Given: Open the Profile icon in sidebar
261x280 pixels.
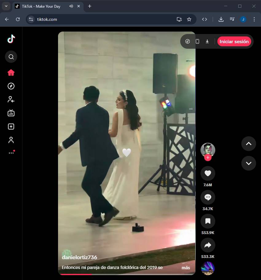Looking at the screenshot, I should coord(11,140).
